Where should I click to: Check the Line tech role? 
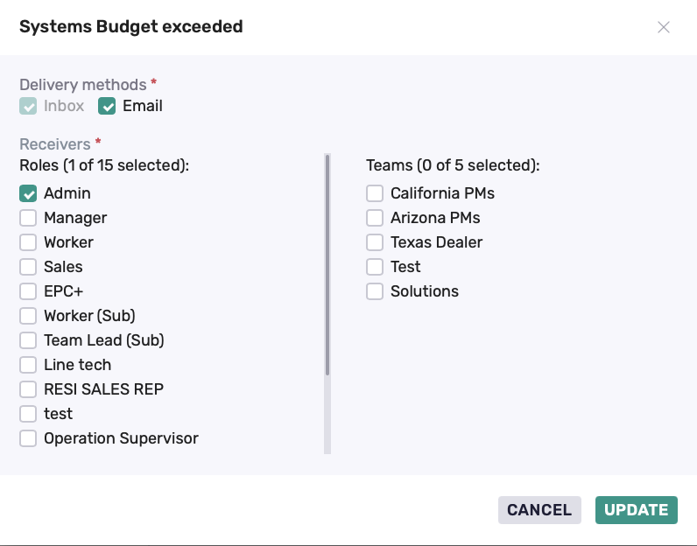[28, 365]
